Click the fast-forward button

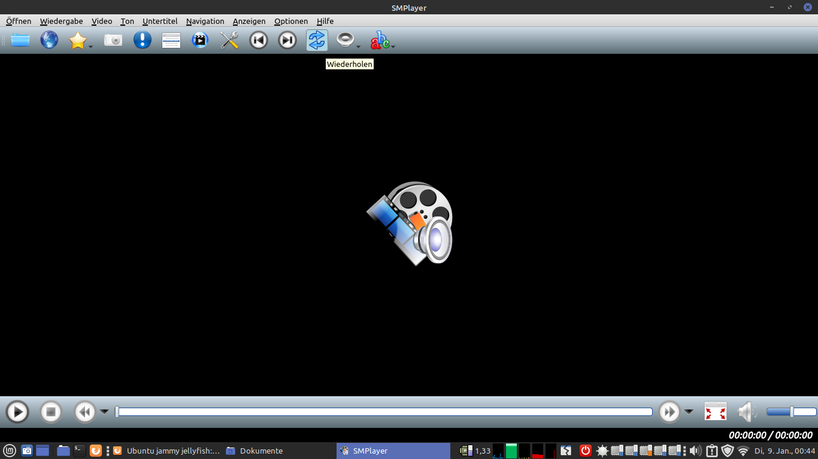(x=669, y=412)
